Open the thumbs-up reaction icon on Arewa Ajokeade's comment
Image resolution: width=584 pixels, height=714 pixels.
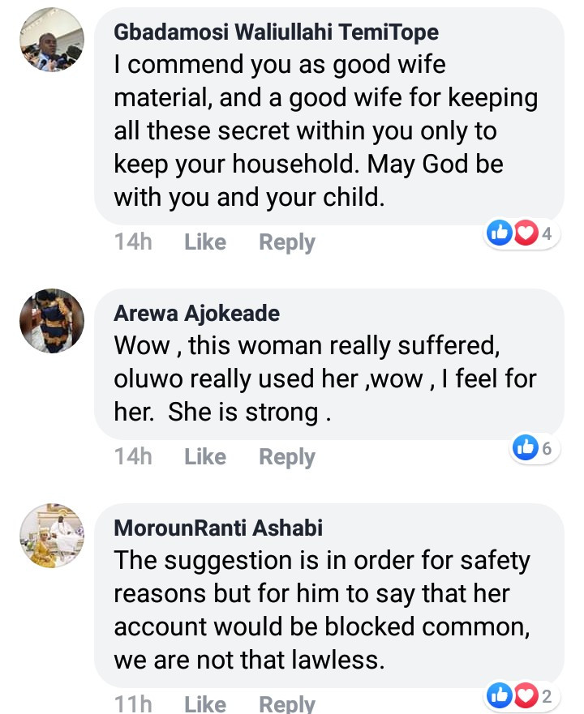526,447
